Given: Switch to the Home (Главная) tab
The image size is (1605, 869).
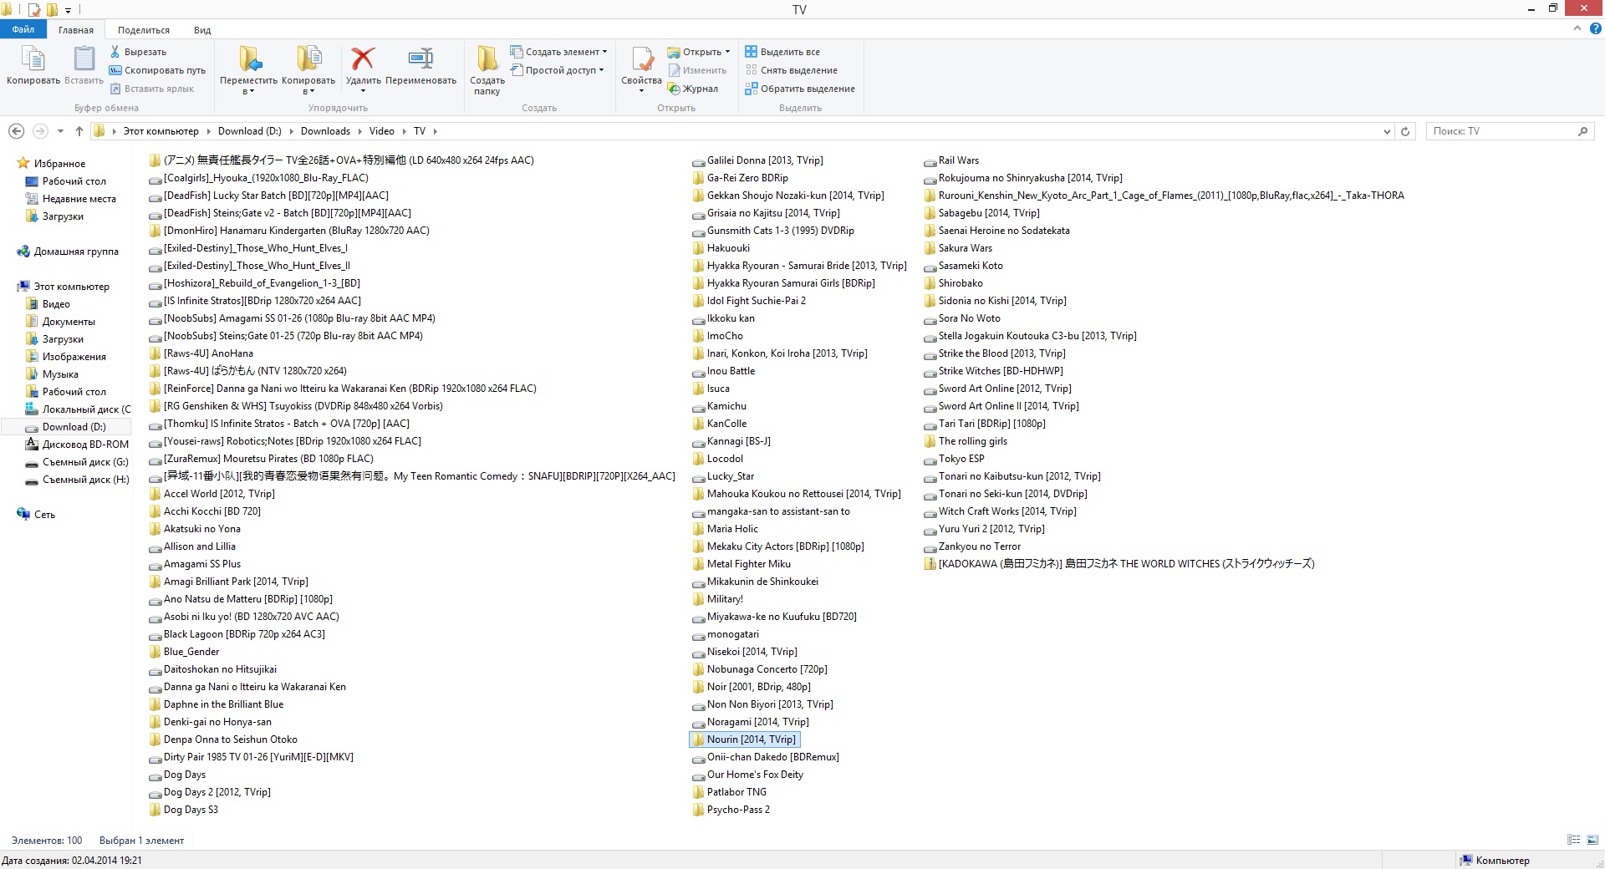Looking at the screenshot, I should pyautogui.click(x=76, y=29).
